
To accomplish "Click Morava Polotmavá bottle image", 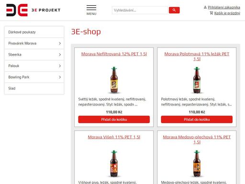I will [197, 80].
